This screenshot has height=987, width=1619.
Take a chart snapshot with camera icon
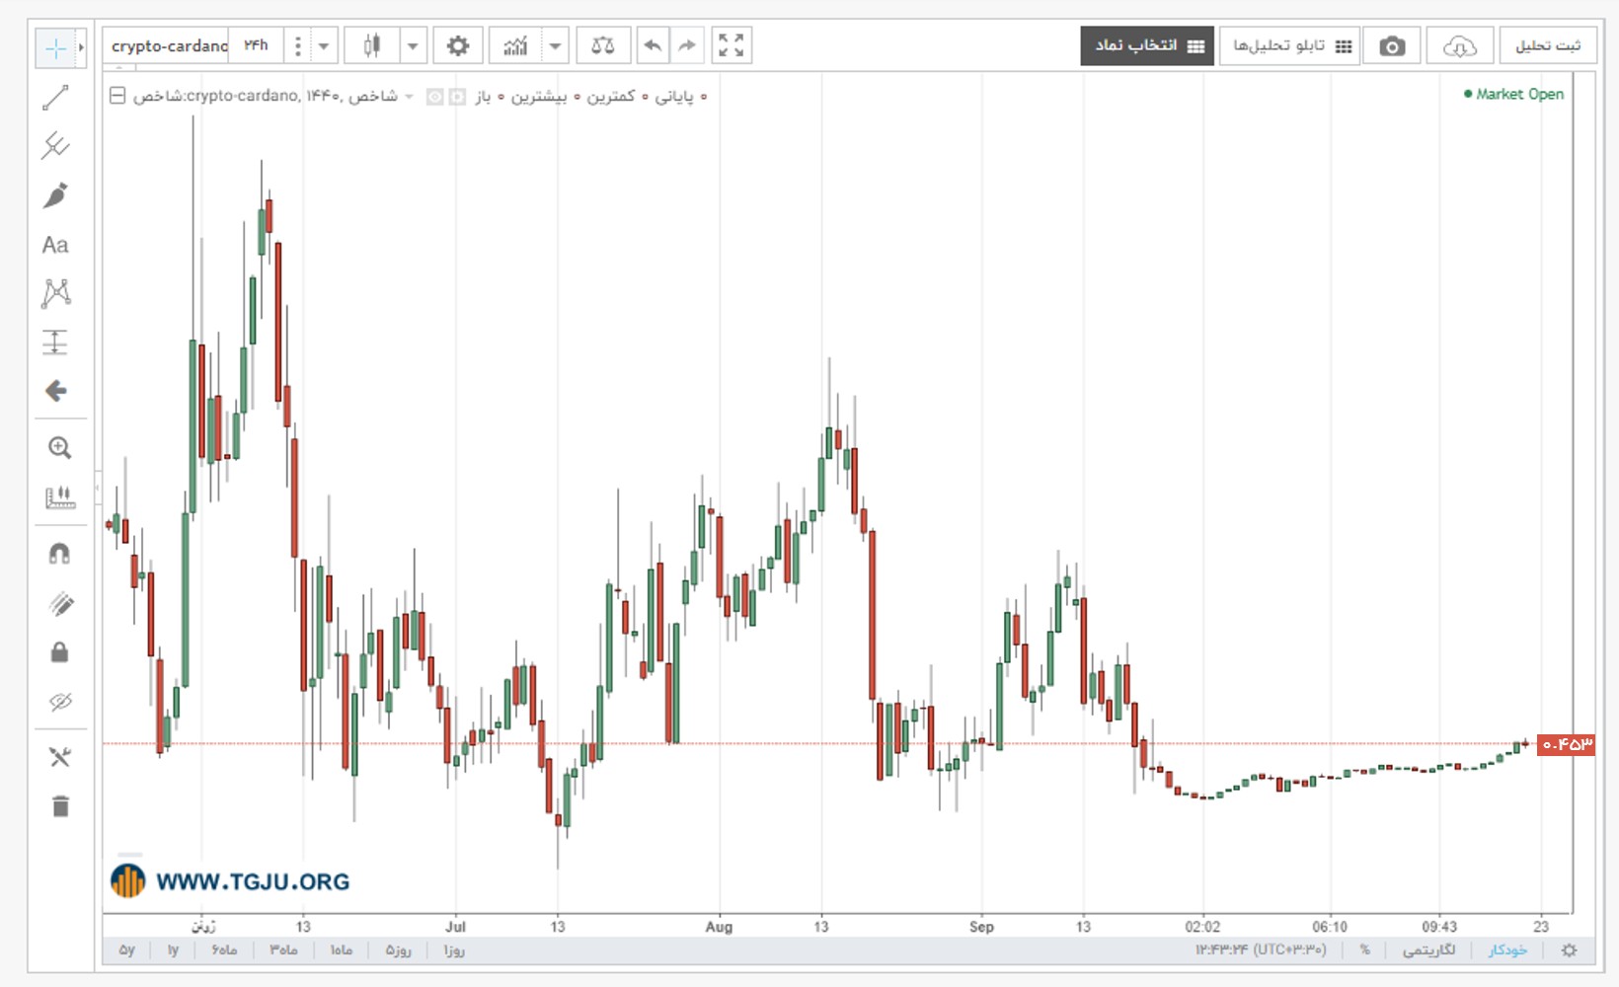[1392, 46]
